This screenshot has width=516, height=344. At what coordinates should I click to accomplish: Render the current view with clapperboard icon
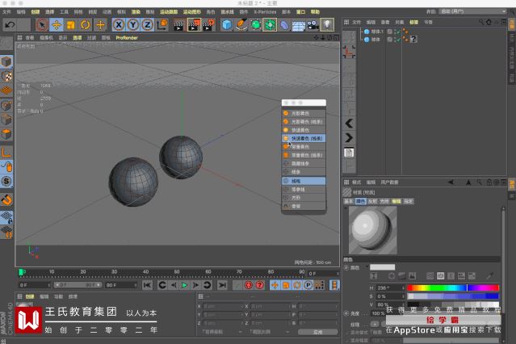point(178,25)
